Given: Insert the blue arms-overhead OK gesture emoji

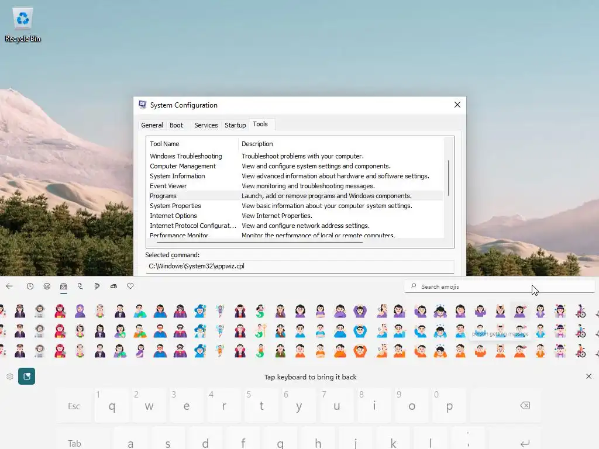Looking at the screenshot, I should tap(360, 331).
